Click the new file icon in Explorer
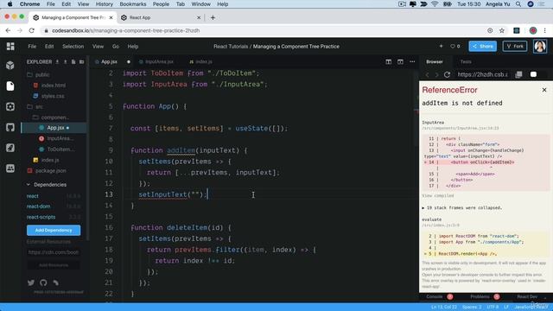The image size is (553, 311). click(73, 61)
